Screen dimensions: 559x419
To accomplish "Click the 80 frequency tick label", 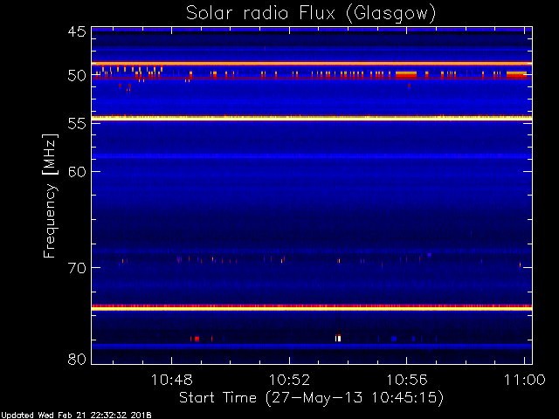I will (77, 359).
